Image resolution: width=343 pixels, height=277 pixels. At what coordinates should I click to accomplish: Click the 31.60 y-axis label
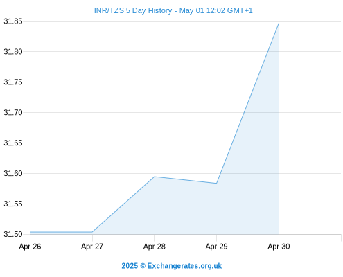point(13,174)
